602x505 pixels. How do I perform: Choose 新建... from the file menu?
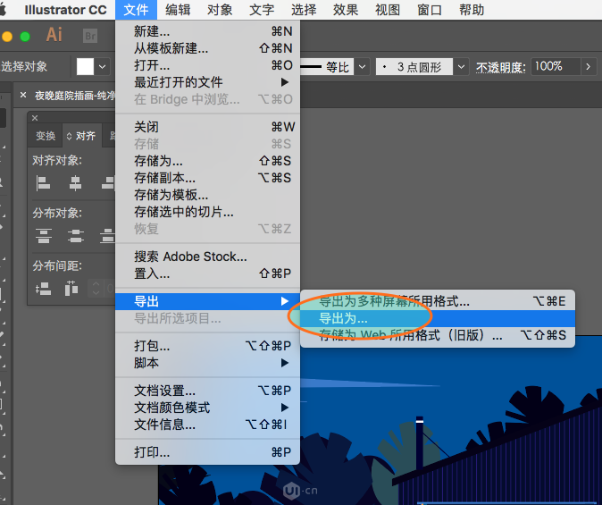point(207,31)
